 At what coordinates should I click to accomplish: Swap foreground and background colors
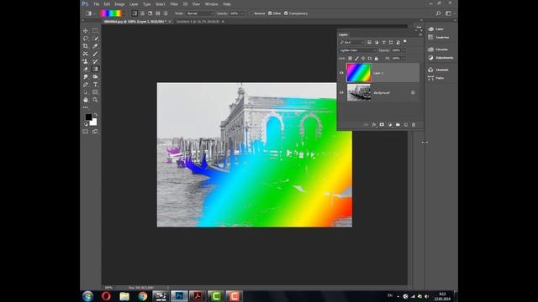point(96,114)
